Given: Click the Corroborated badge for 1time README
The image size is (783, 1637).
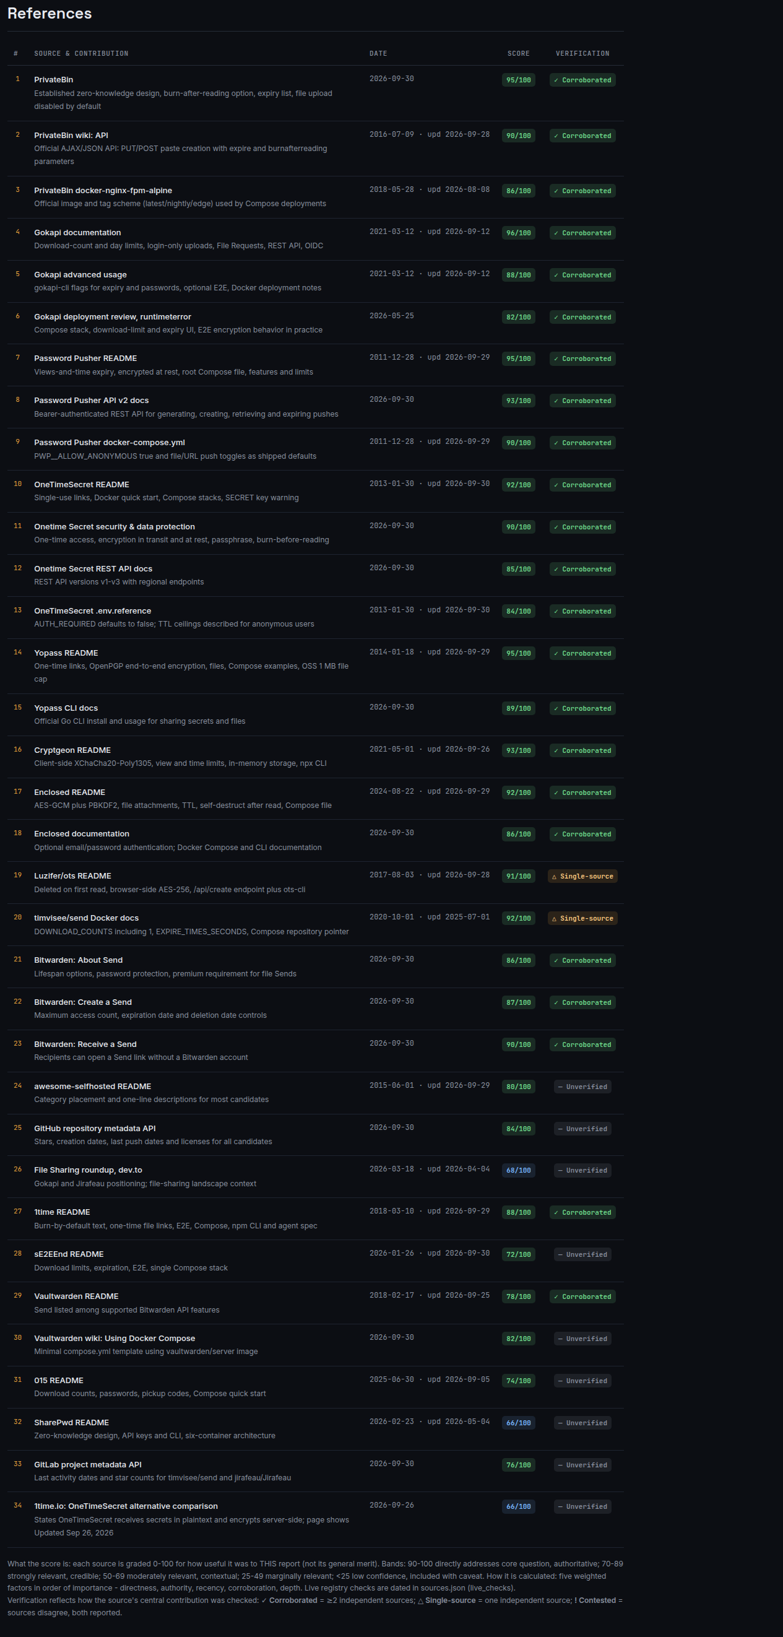Looking at the screenshot, I should [583, 1212].
